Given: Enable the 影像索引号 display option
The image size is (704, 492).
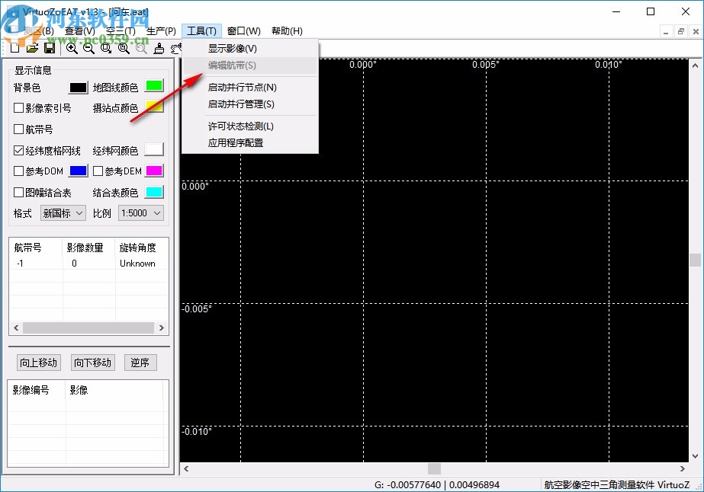Looking at the screenshot, I should tap(18, 107).
